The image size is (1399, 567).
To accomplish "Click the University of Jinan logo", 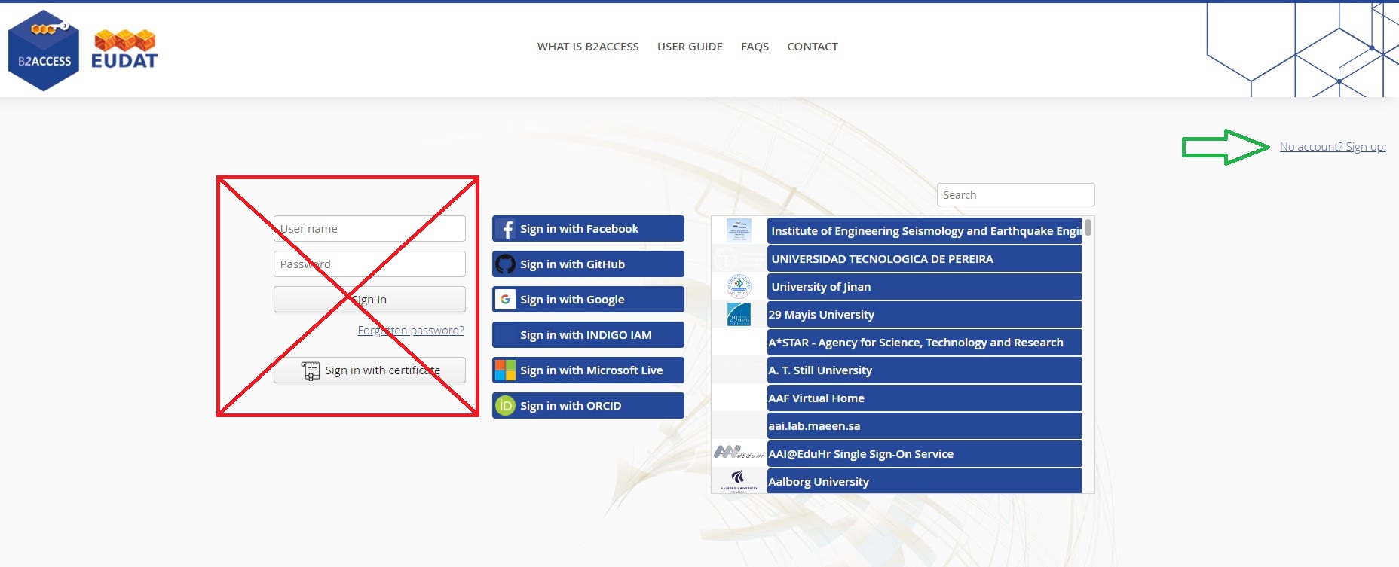I will click(739, 287).
